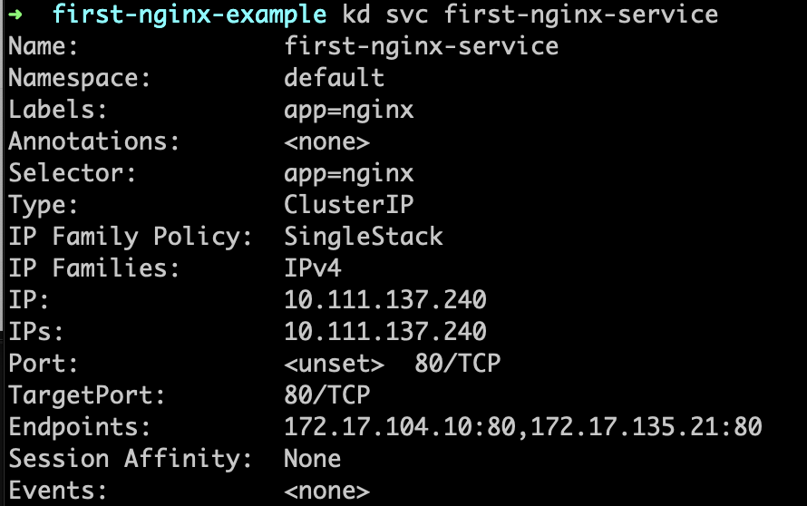This screenshot has width=807, height=506.
Task: Click the 'first-nginx-example' directory name in prompt
Action: coord(189,15)
